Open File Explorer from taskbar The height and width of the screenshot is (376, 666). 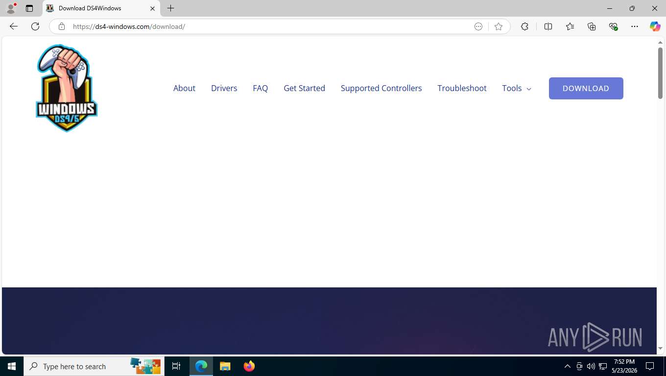pos(225,366)
